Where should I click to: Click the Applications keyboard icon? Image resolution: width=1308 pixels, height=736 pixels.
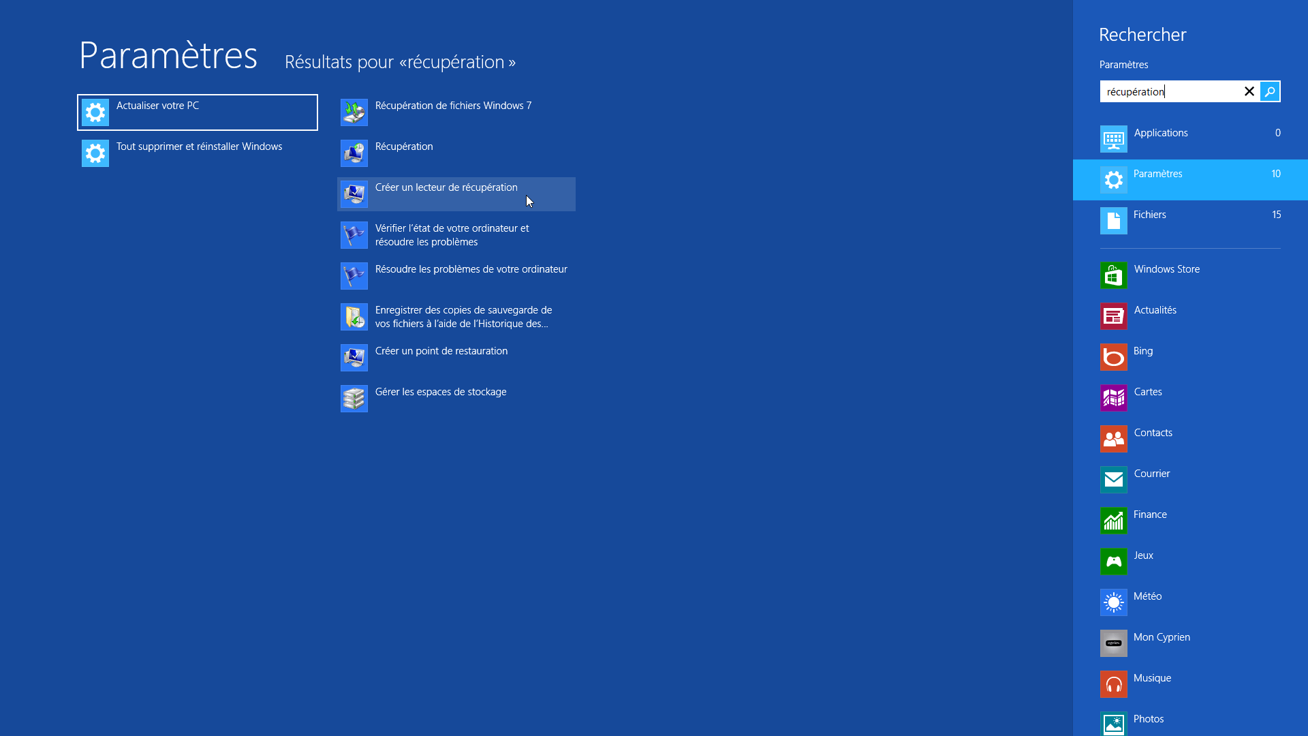(x=1114, y=139)
